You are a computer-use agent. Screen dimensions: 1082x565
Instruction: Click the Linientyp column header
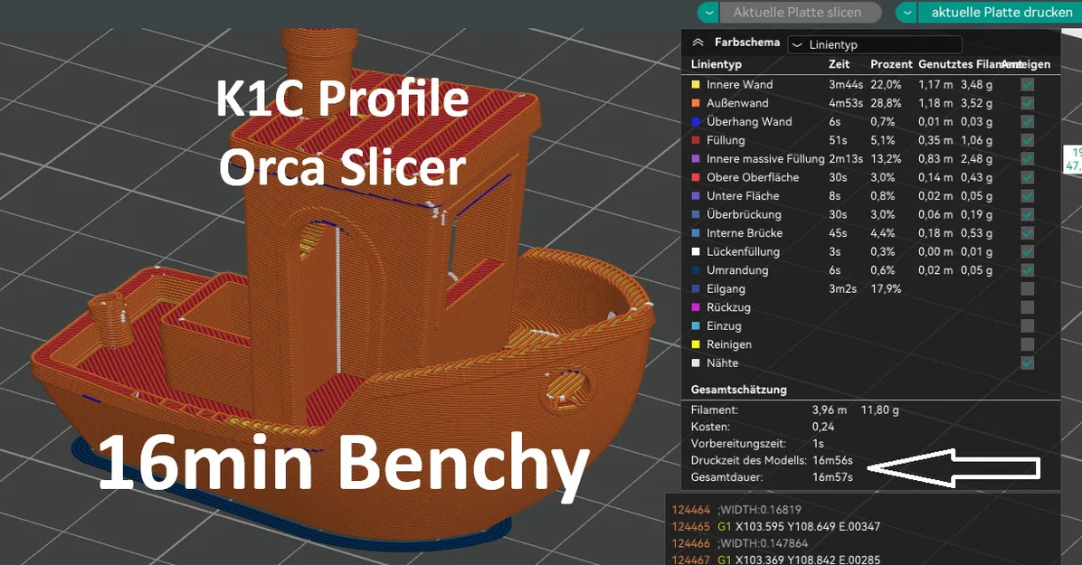(x=717, y=64)
